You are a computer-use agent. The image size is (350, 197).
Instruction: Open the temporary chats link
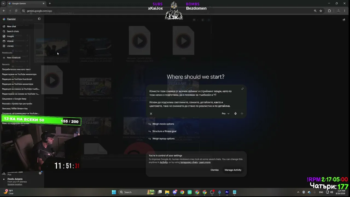189,163
